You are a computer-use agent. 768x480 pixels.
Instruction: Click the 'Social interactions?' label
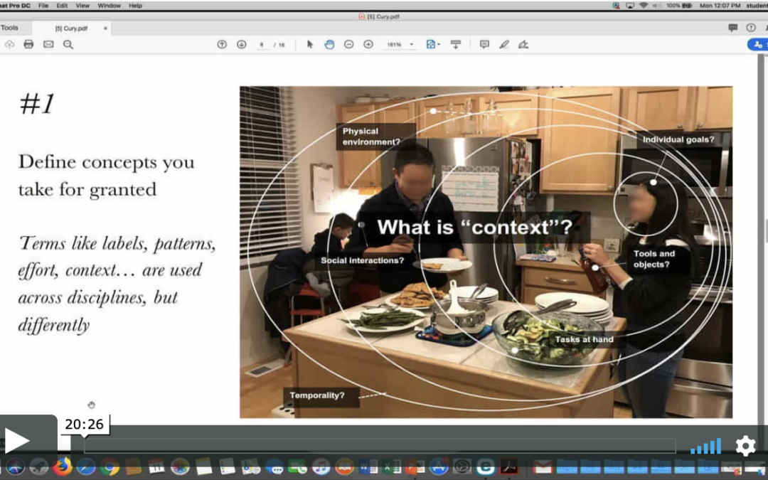363,260
